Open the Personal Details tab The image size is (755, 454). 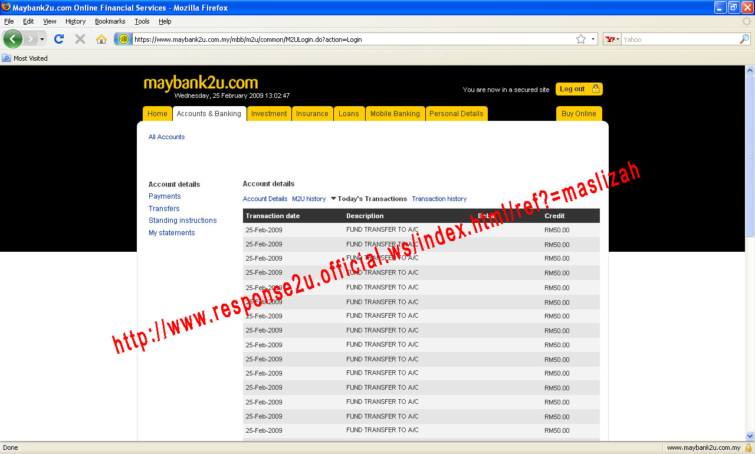[x=457, y=114]
